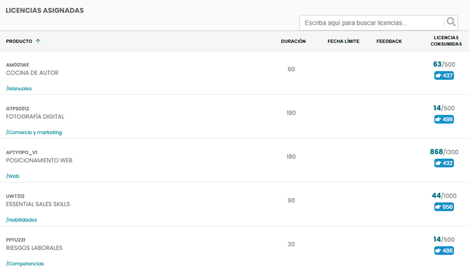The height and width of the screenshot is (269, 469).
Task: Open the /Manuales category link
Action: [x=19, y=88]
